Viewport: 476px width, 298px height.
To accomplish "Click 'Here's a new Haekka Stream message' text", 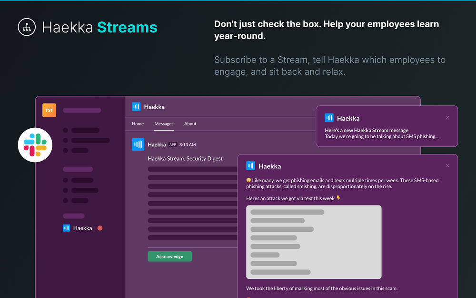I will [x=367, y=130].
